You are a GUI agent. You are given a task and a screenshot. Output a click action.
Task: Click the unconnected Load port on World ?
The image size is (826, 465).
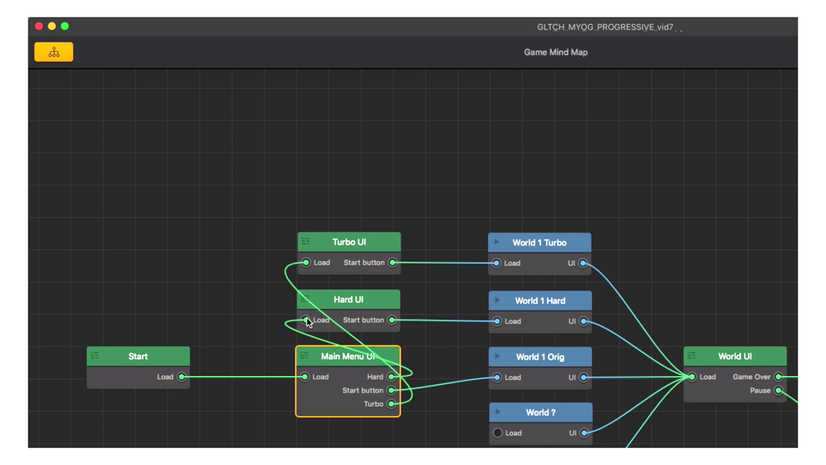coord(498,433)
